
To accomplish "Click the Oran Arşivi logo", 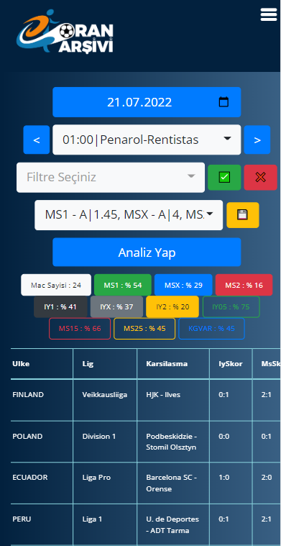I will click(65, 32).
